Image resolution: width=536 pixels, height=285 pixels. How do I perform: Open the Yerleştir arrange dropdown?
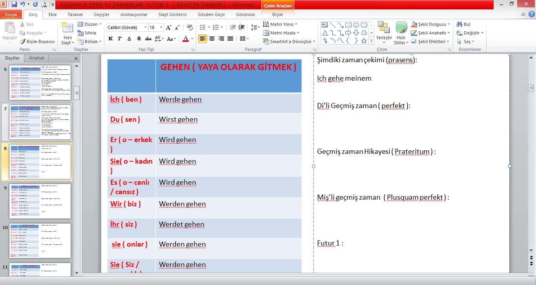click(x=384, y=33)
